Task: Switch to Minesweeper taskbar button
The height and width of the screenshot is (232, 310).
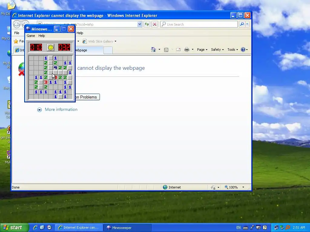Action: pos(127,228)
